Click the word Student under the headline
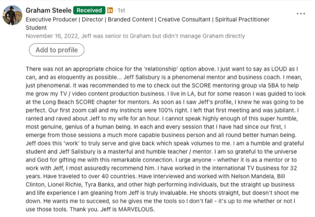Image resolution: width=315 pixels, height=217 pixels. pyautogui.click(x=36, y=28)
